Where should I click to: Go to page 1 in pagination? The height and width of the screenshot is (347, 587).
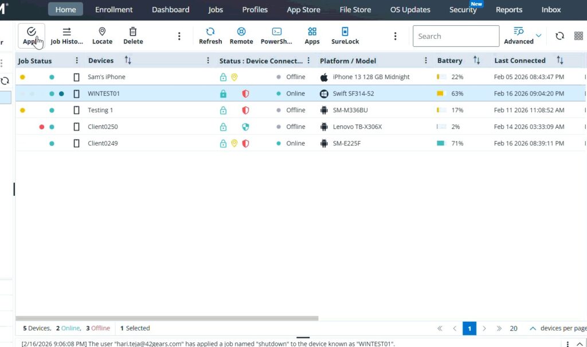tap(469, 328)
